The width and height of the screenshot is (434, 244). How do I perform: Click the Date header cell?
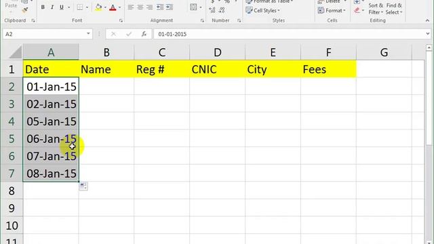(51, 69)
